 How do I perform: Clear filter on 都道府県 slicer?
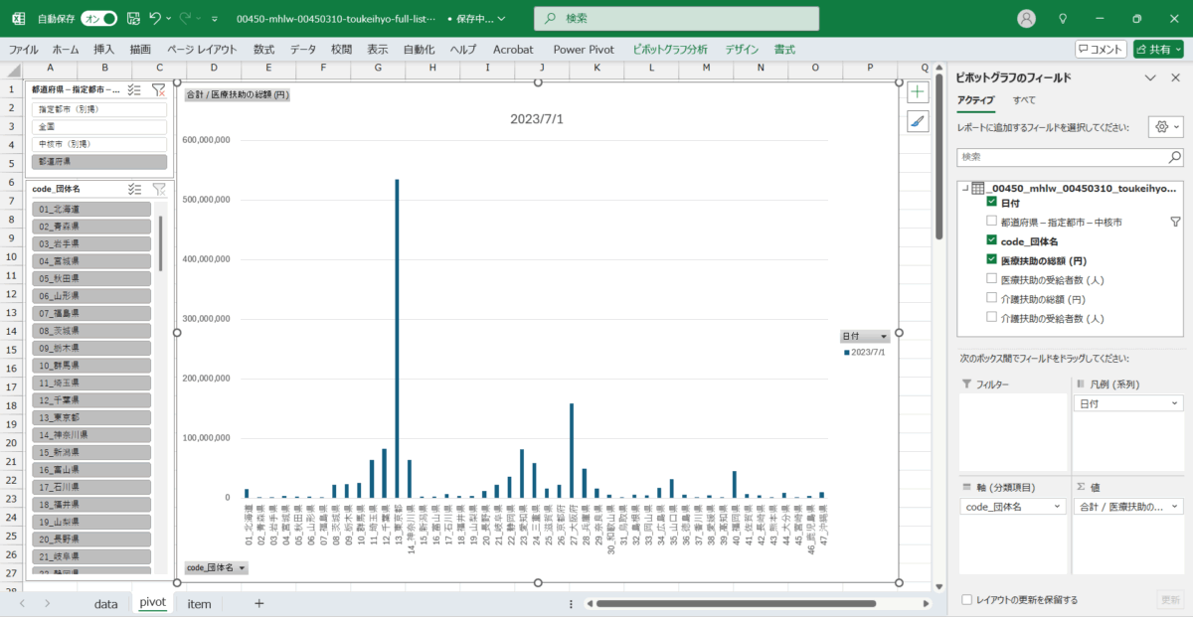point(158,89)
